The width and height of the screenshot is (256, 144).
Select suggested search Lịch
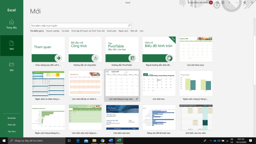pyautogui.click(x=141, y=31)
